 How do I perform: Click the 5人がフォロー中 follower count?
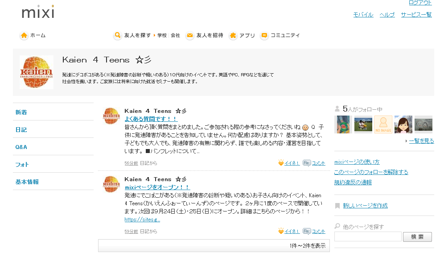point(362,109)
